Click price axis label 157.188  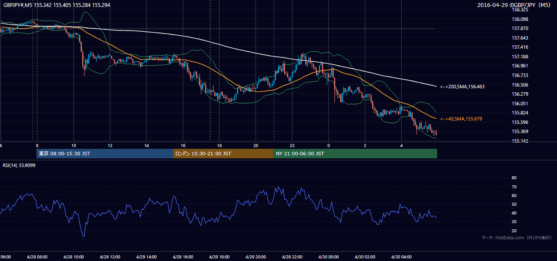click(x=520, y=57)
